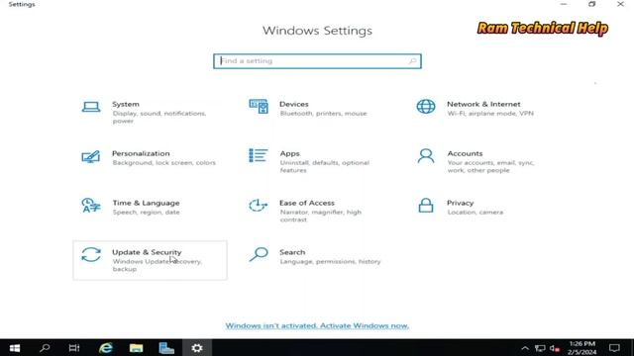Open Accounts settings title
The height and width of the screenshot is (356, 634).
[465, 153]
